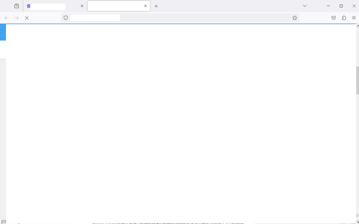Bookmark this page with star icon
Screen dimensions: 359x224
[x=294, y=18]
